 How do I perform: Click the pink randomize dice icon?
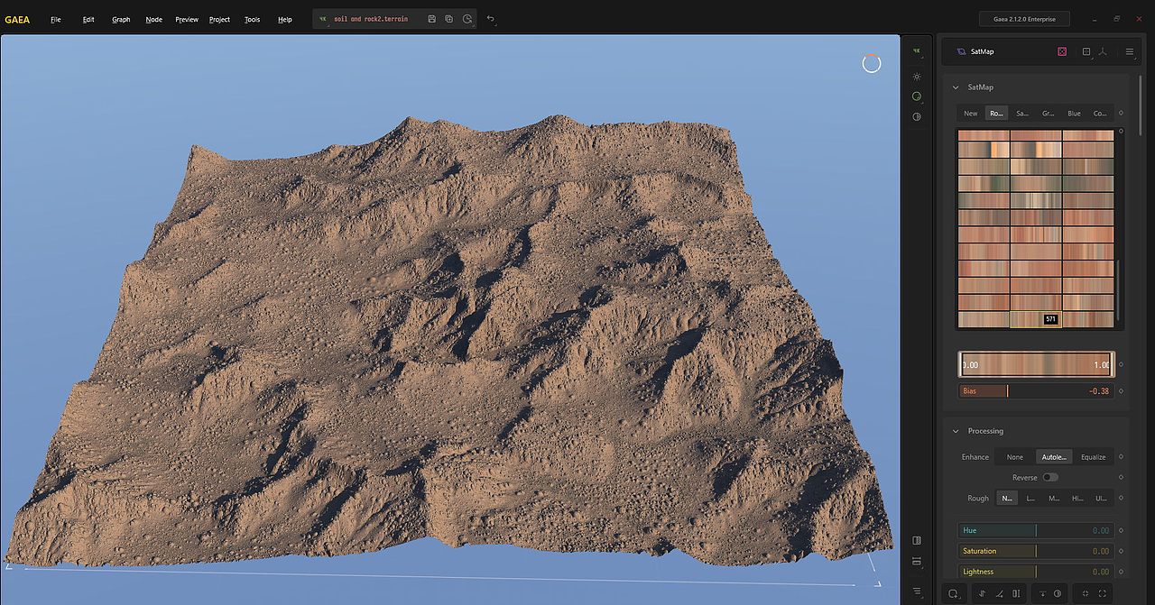[1062, 51]
